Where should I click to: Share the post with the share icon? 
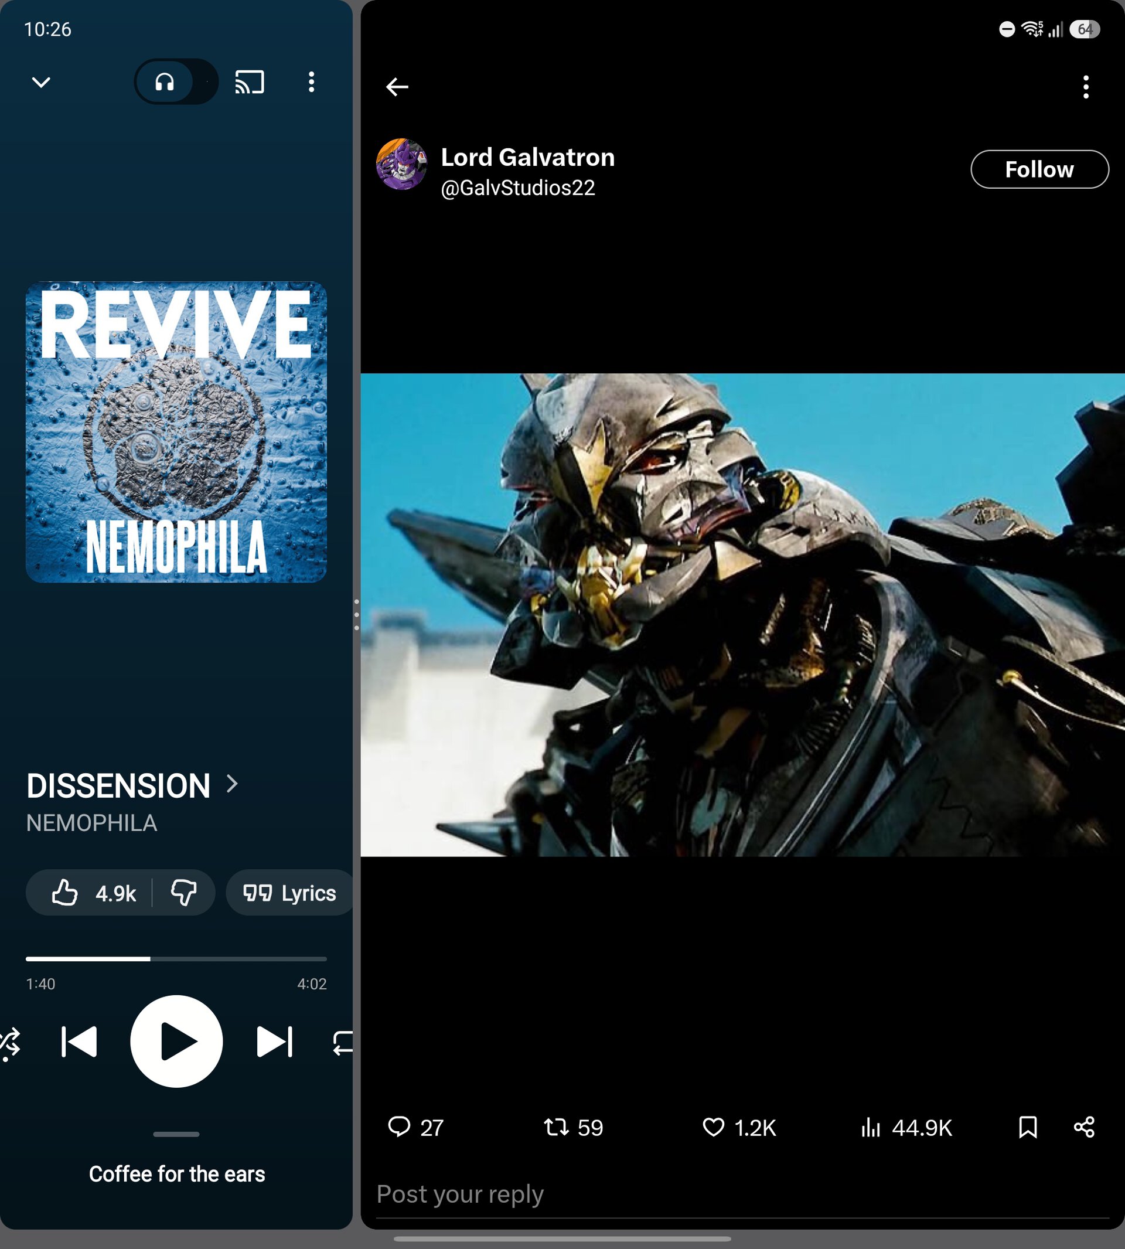1084,1127
